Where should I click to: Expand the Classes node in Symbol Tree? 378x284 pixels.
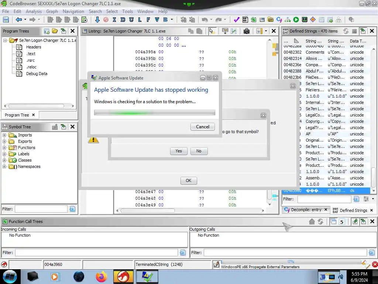point(4,160)
